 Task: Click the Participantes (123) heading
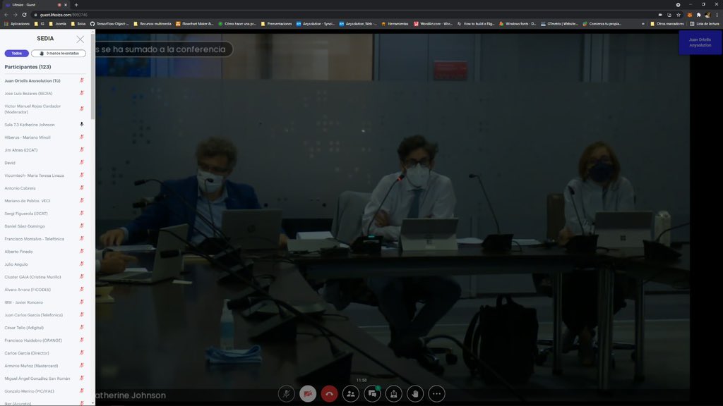[28, 67]
